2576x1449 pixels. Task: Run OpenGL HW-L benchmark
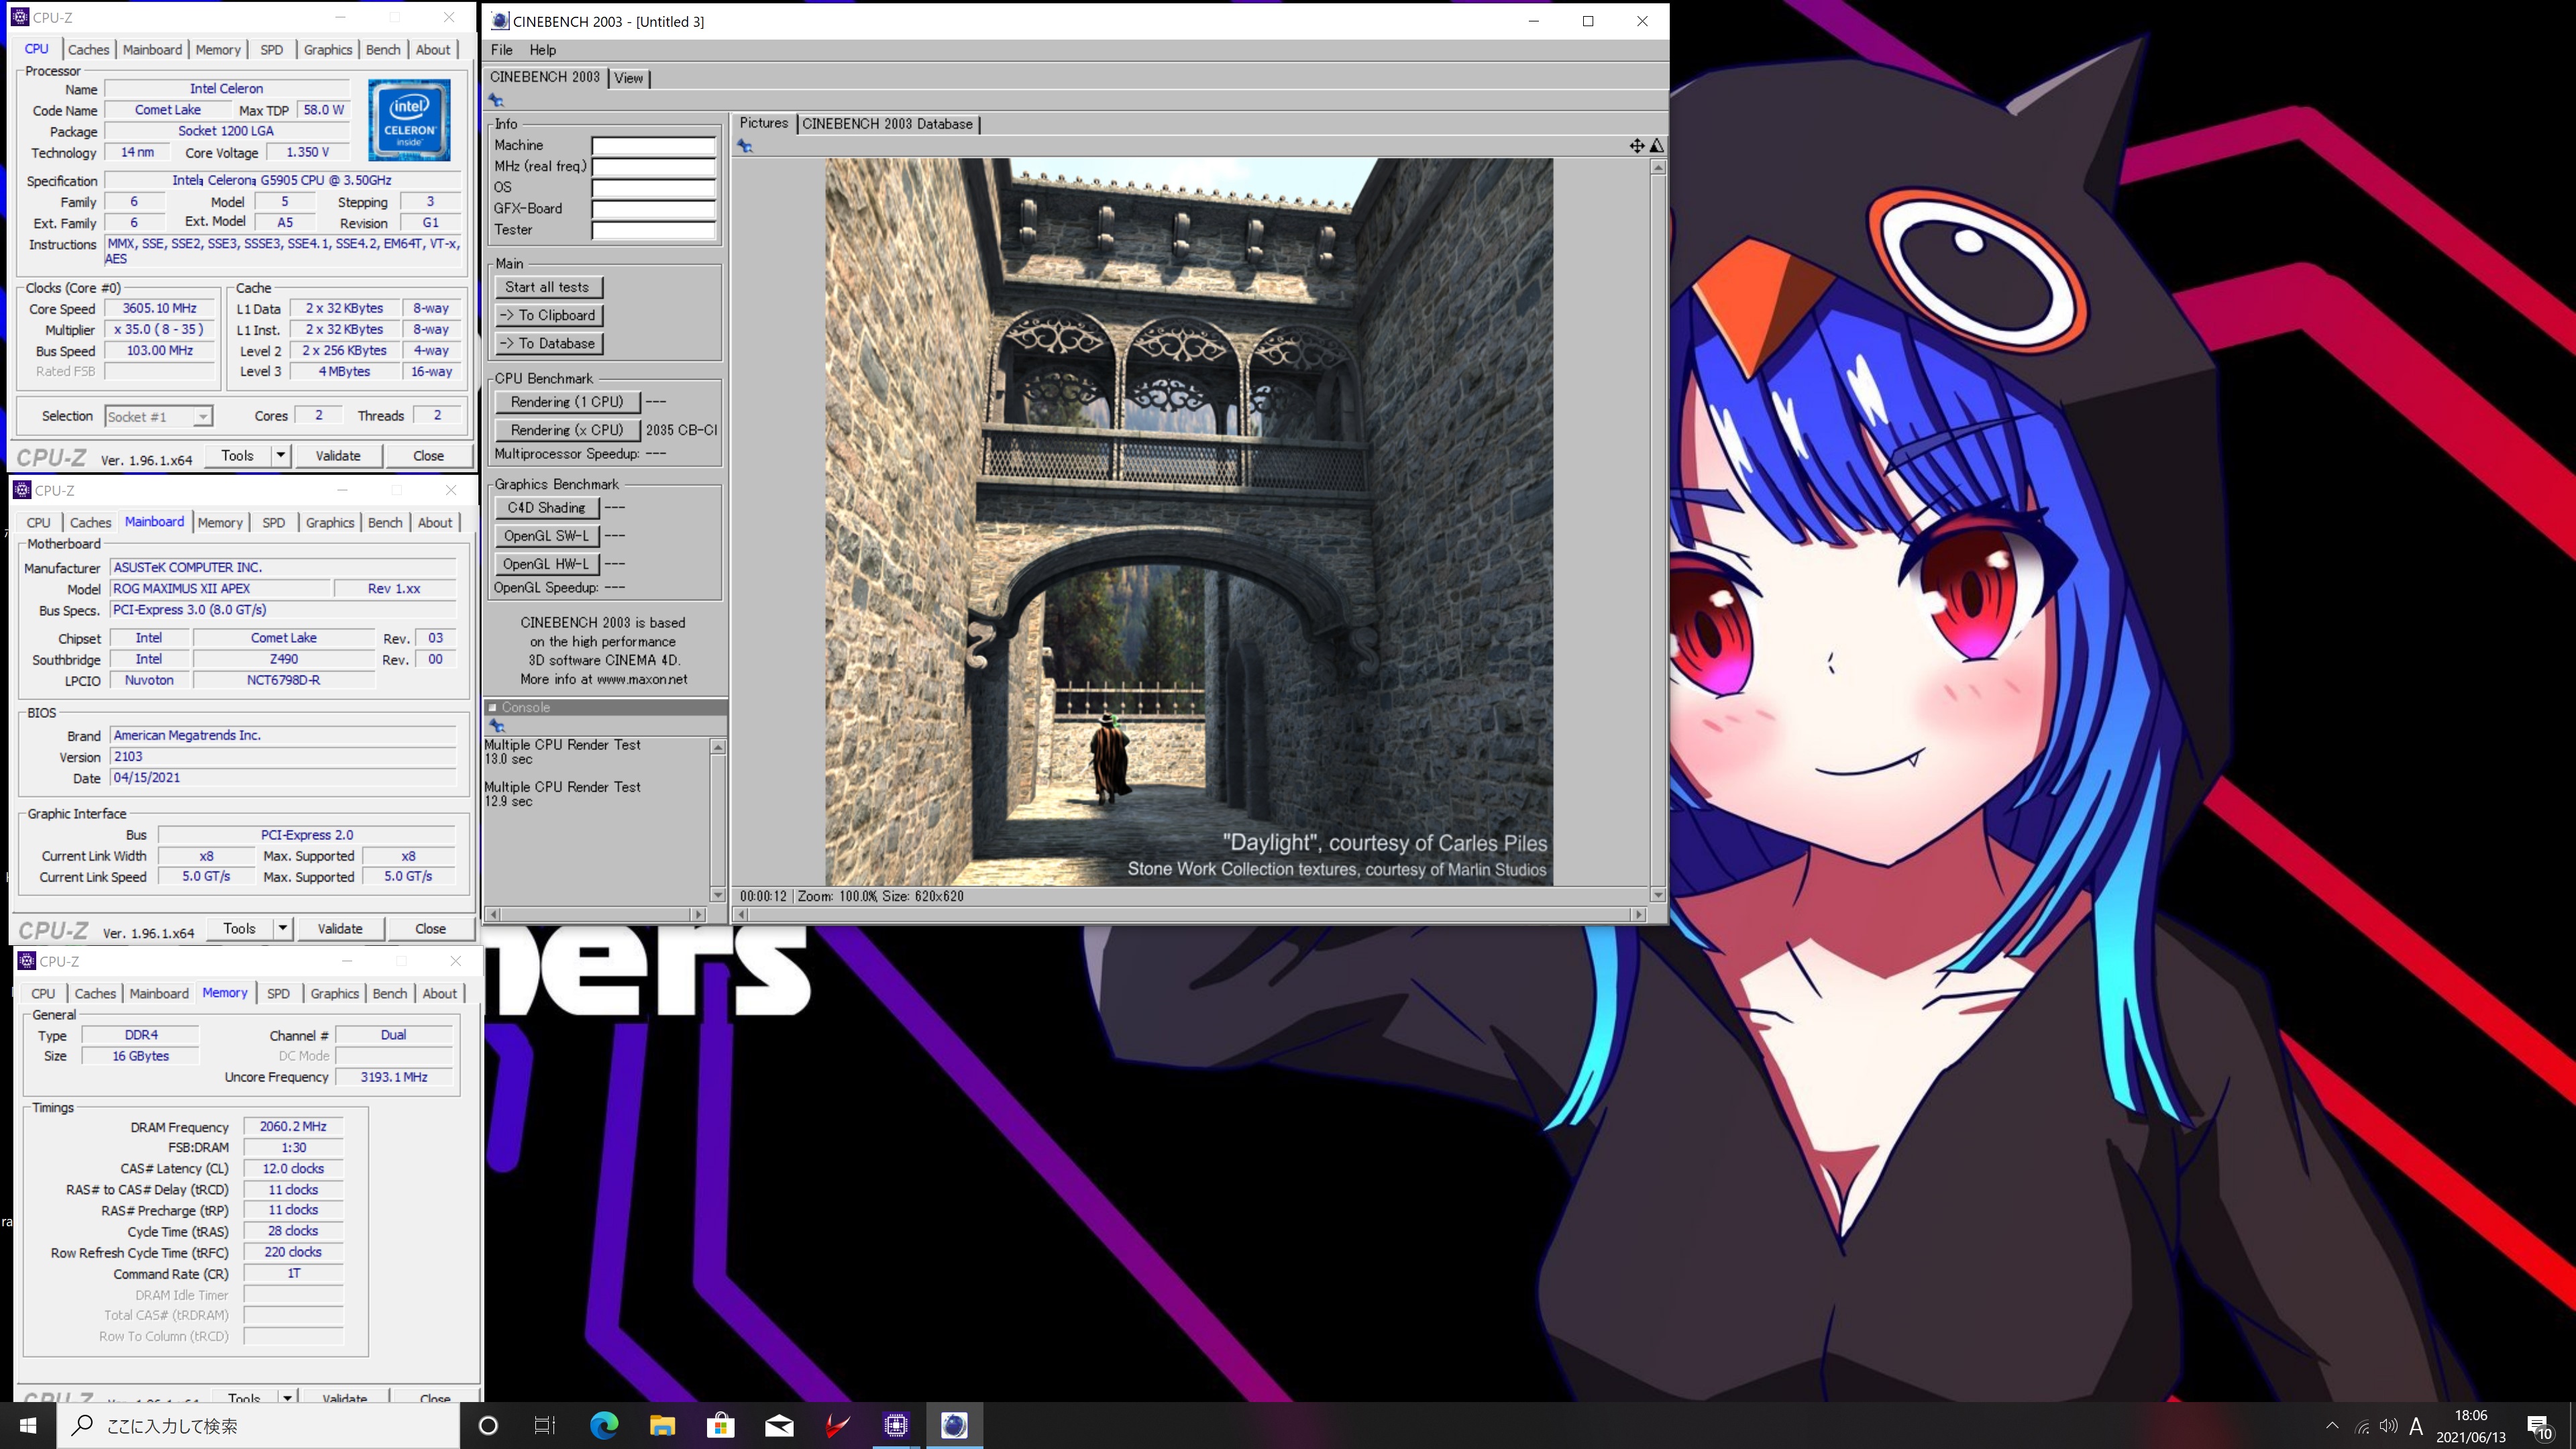546,564
